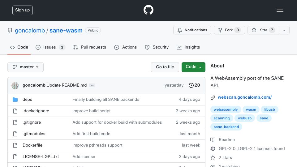Open the .gitignore file name
Screen dimensions: 297x167
(x=32, y=122)
